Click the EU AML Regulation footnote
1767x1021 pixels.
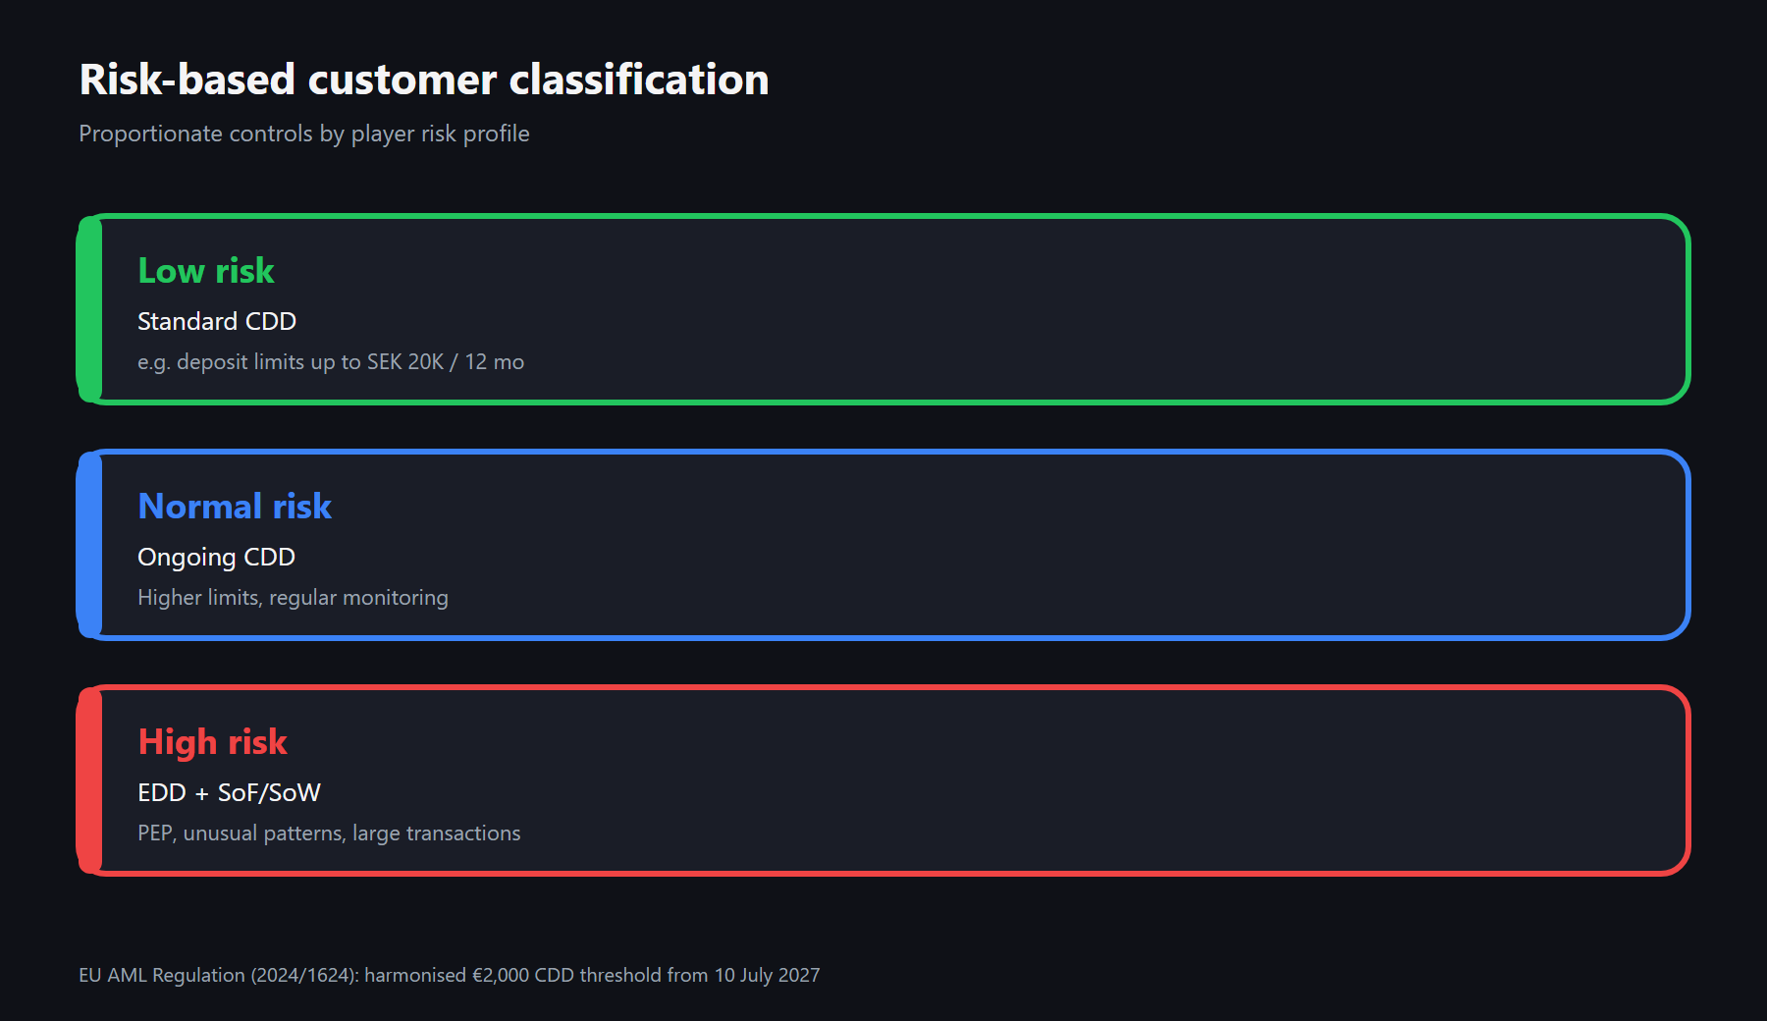(x=450, y=975)
